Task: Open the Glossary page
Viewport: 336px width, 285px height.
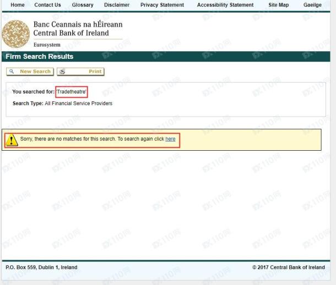Action: coord(83,5)
